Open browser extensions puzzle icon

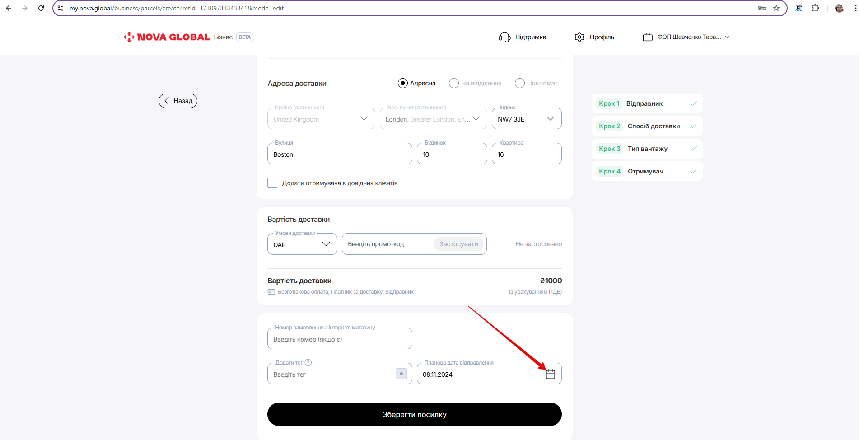tap(815, 8)
